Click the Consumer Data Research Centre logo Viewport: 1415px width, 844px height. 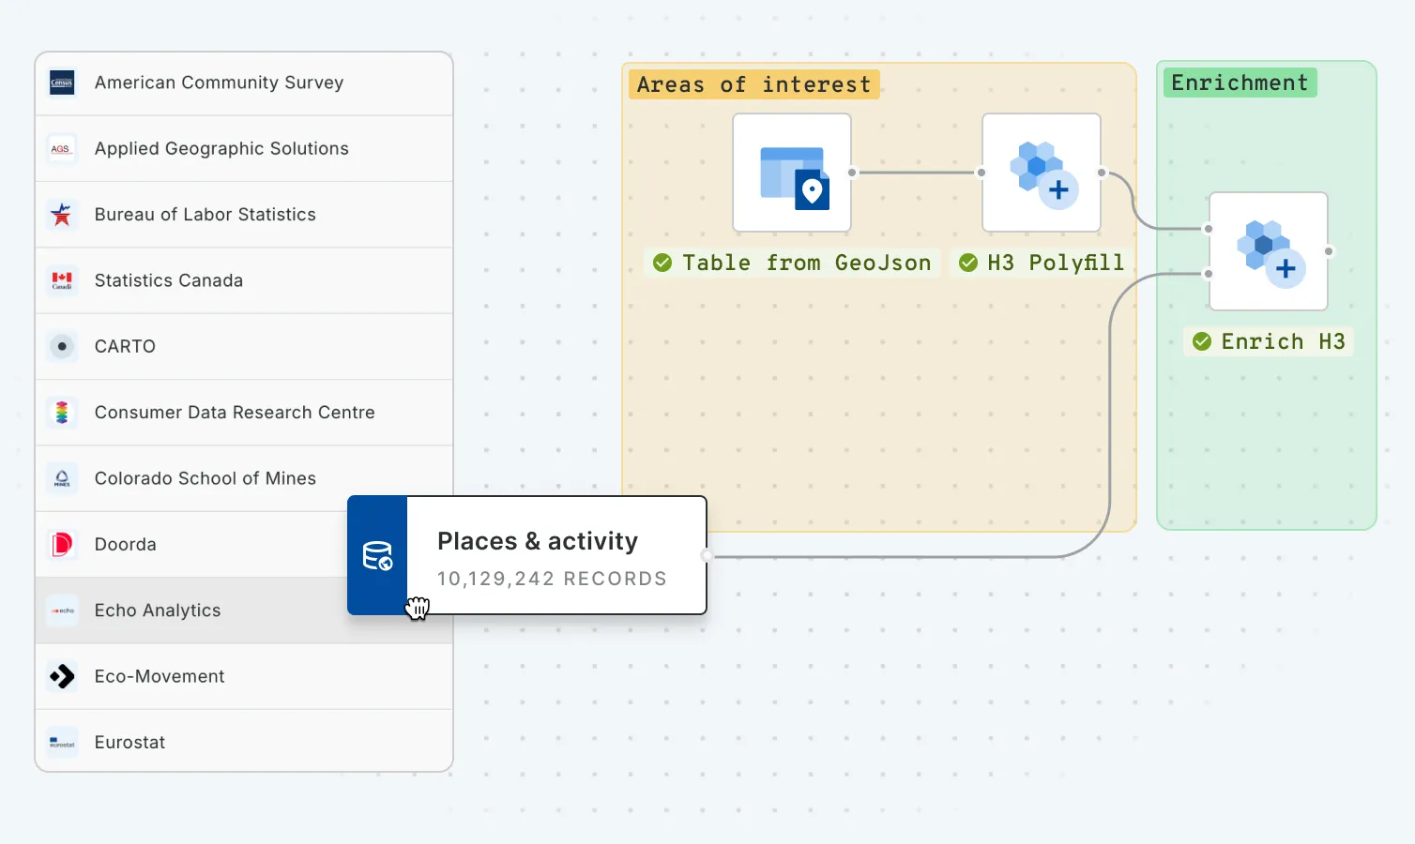(62, 413)
